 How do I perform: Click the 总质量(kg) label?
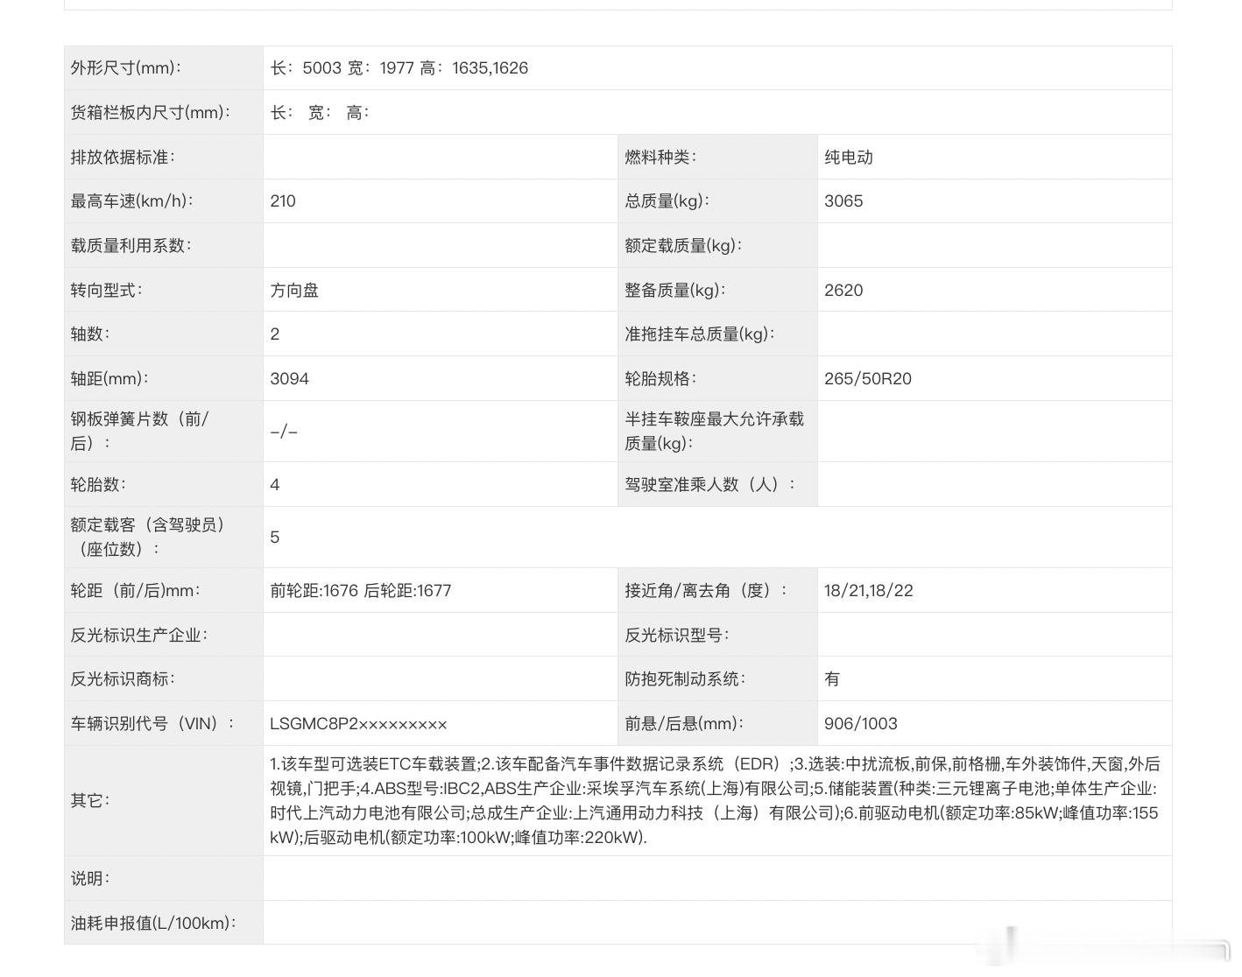(x=667, y=201)
